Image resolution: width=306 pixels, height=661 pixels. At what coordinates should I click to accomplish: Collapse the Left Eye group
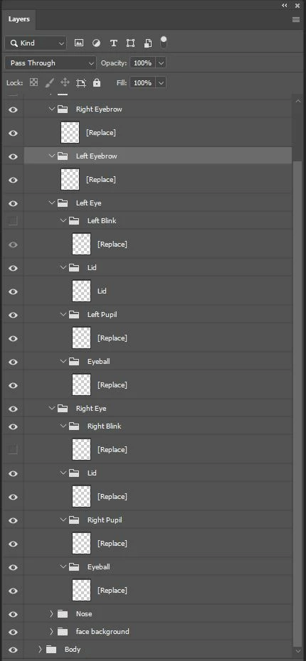[52, 203]
